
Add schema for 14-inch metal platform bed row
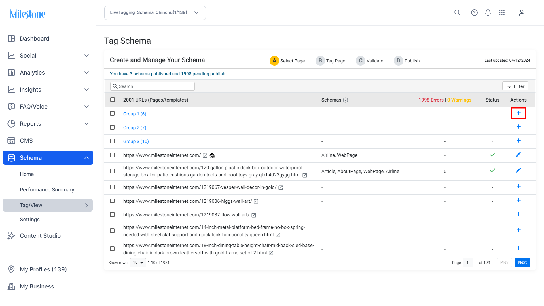pyautogui.click(x=518, y=230)
